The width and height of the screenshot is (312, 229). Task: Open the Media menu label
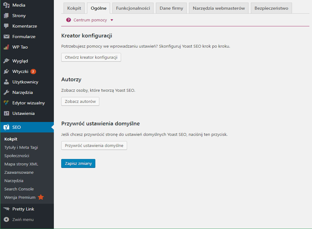[19, 5]
